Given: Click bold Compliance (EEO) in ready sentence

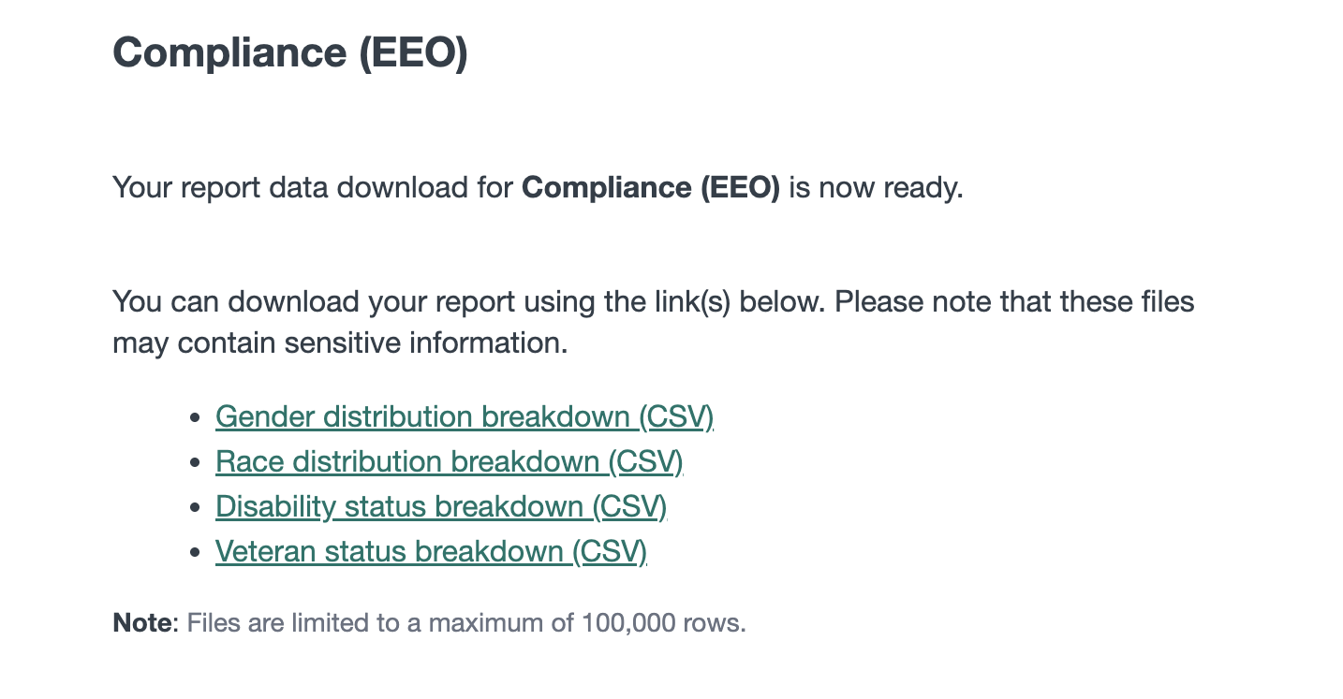Looking at the screenshot, I should (650, 188).
